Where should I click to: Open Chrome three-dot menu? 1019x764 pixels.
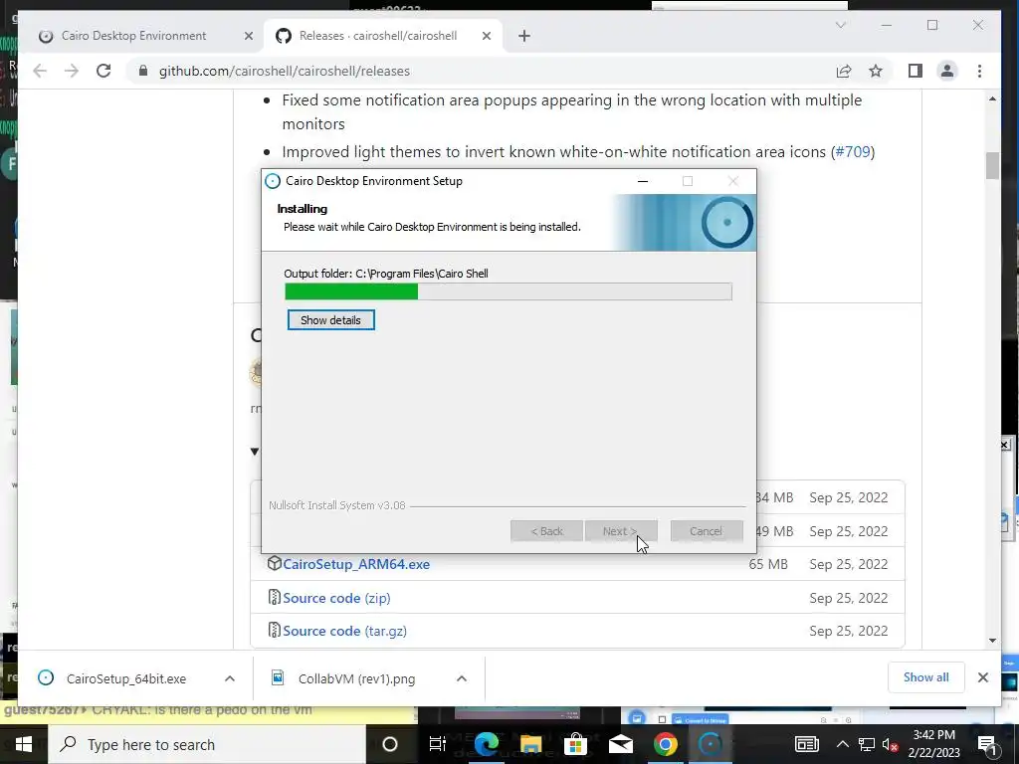(980, 71)
